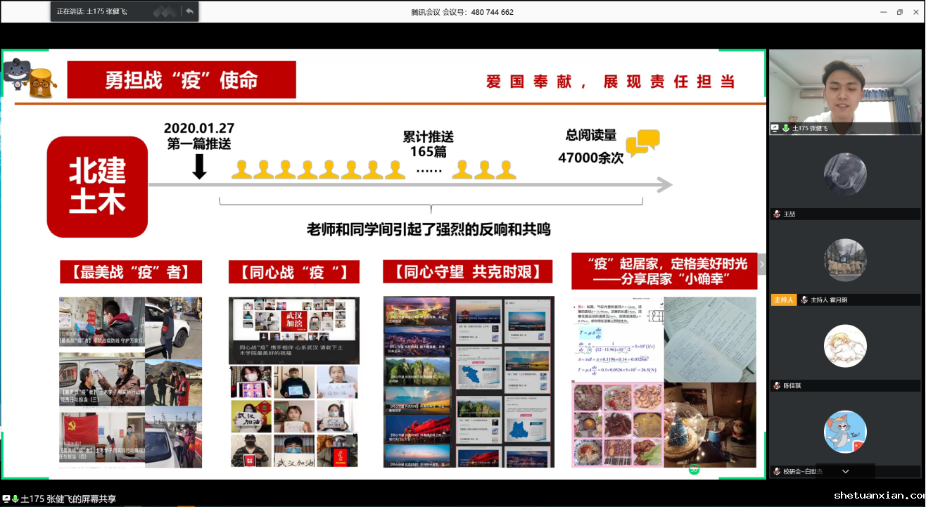Select 王喆's avatar tile
926x507 pixels.
(844, 174)
